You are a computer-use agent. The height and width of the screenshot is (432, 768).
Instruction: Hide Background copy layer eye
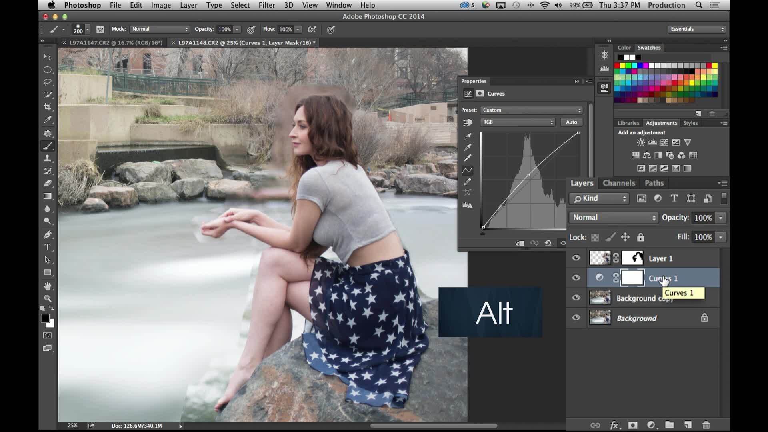(576, 298)
